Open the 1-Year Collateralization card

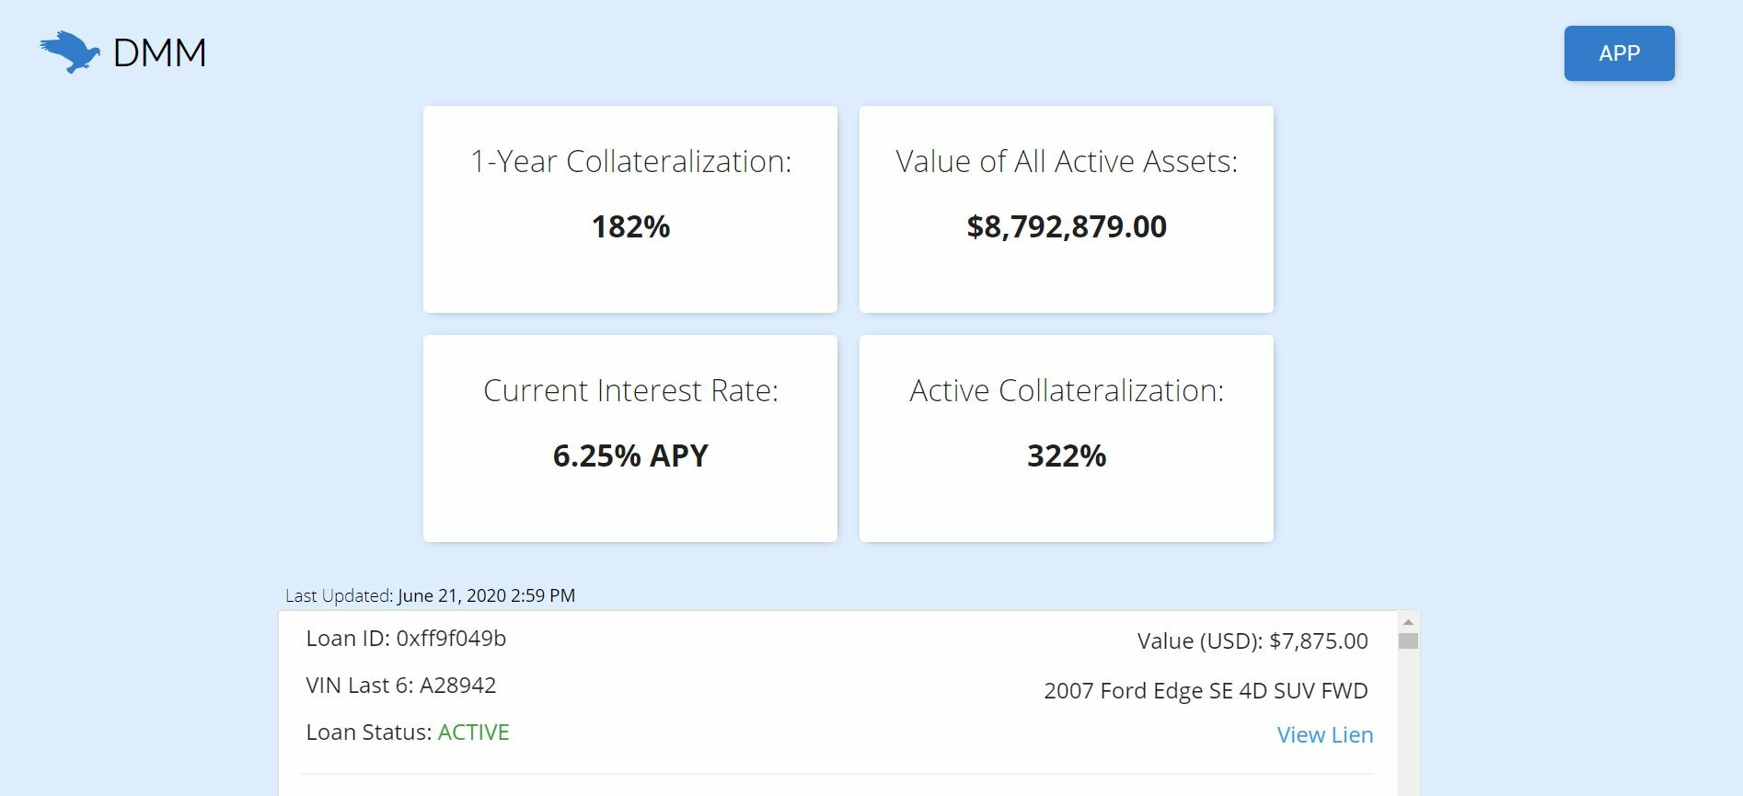click(630, 209)
